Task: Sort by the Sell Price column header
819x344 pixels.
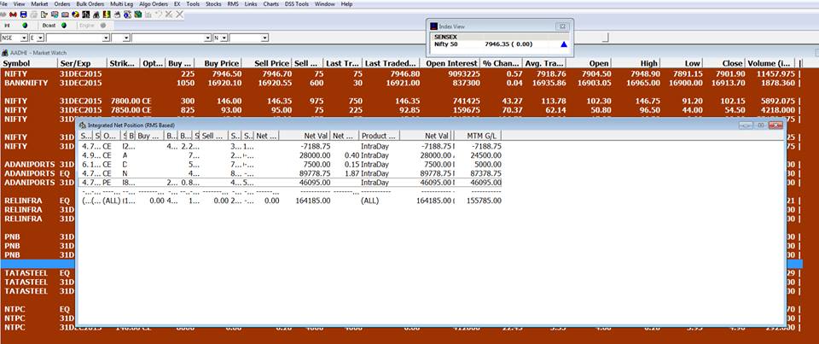Action: (x=266, y=63)
